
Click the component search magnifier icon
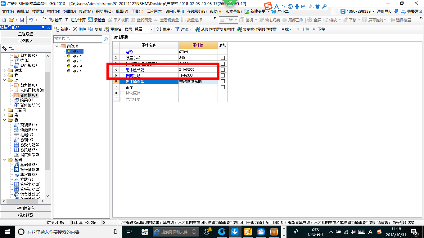106,39
